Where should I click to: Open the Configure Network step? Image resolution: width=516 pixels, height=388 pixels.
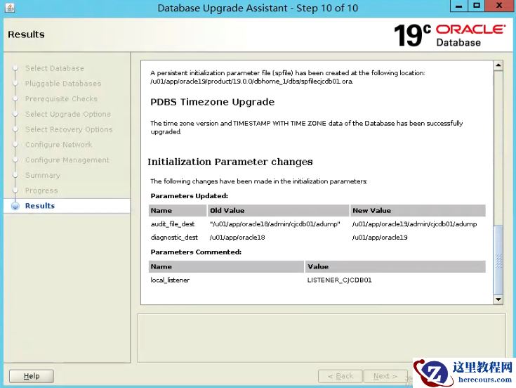pyautogui.click(x=58, y=145)
